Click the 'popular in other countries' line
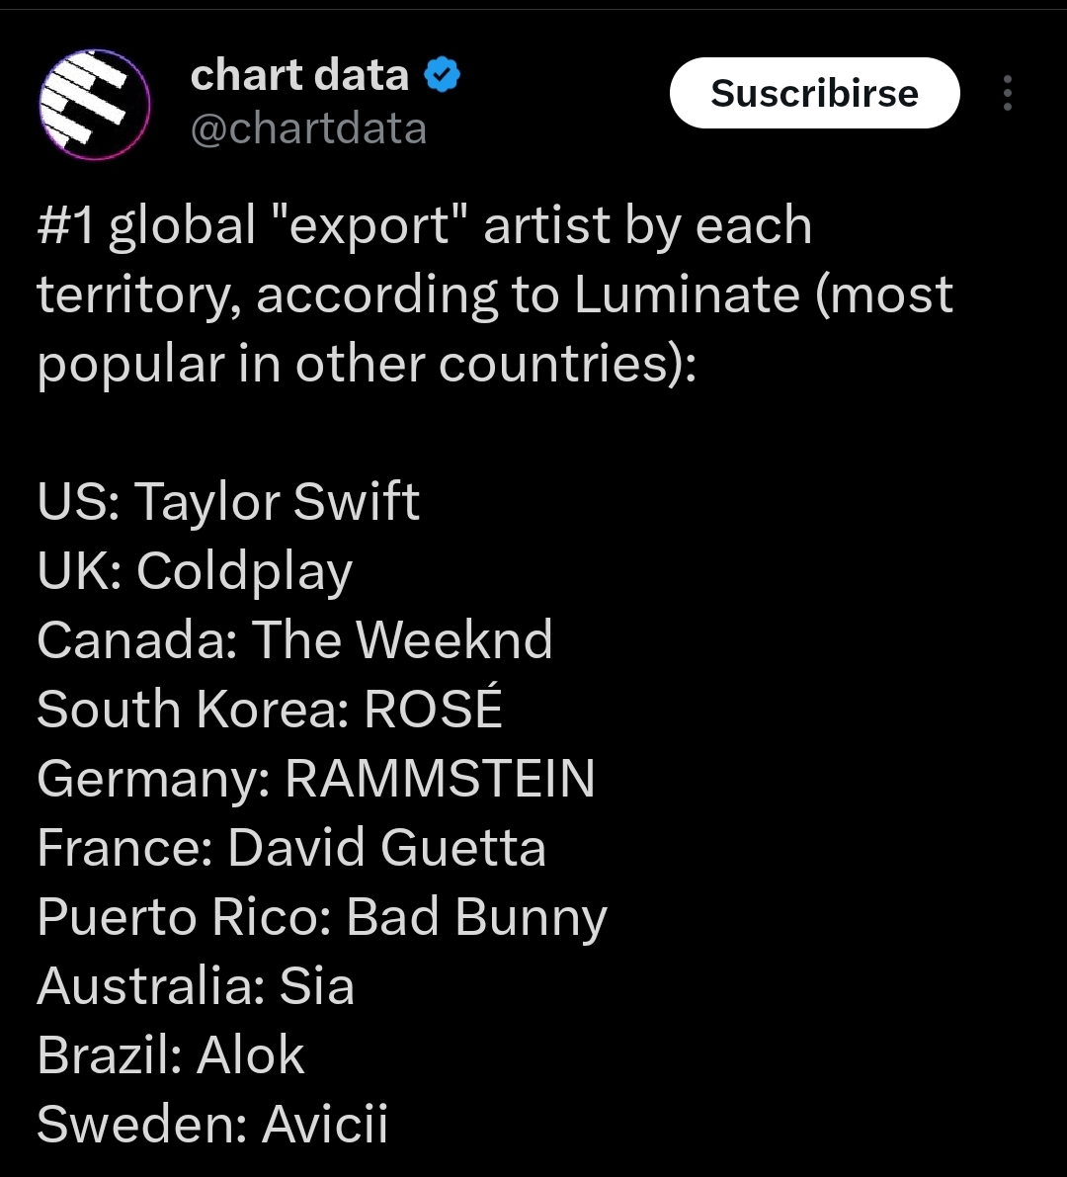Image resolution: width=1067 pixels, height=1177 pixels. [367, 364]
